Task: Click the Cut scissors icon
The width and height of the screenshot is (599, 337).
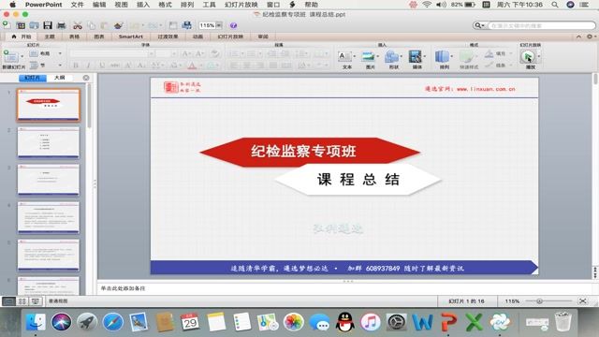Action: pyautogui.click(x=78, y=25)
